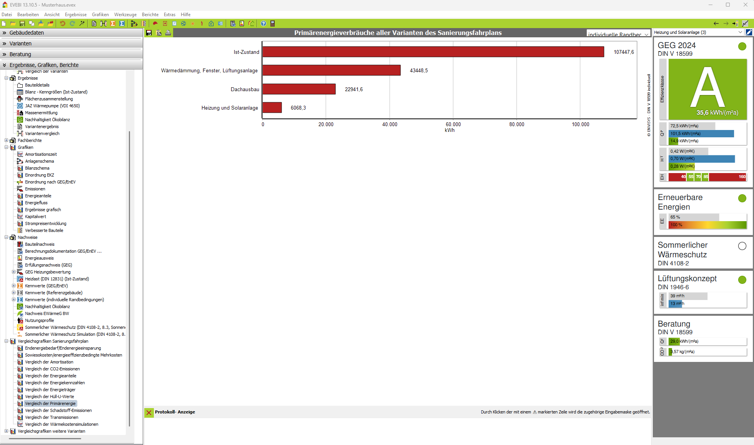Image resolution: width=754 pixels, height=445 pixels.
Task: Click the undo arrow icon
Action: coord(62,23)
